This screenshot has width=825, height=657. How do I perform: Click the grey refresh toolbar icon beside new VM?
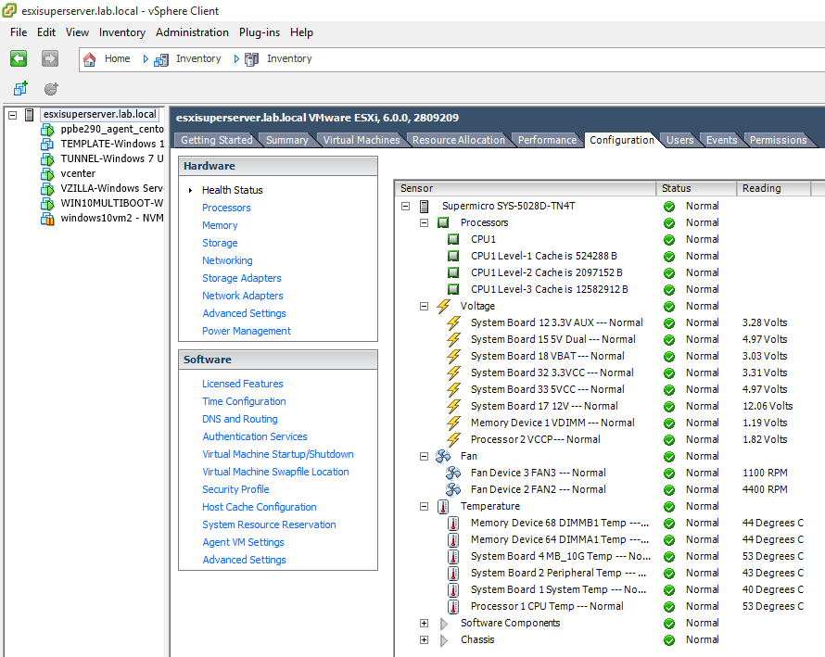[51, 89]
